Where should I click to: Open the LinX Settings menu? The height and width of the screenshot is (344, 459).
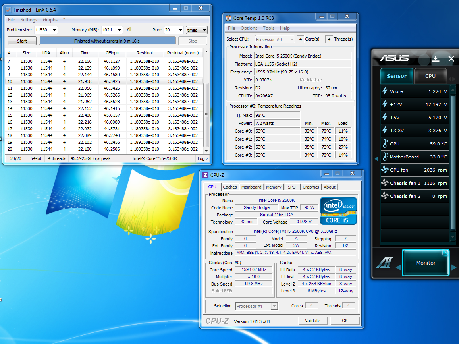29,20
